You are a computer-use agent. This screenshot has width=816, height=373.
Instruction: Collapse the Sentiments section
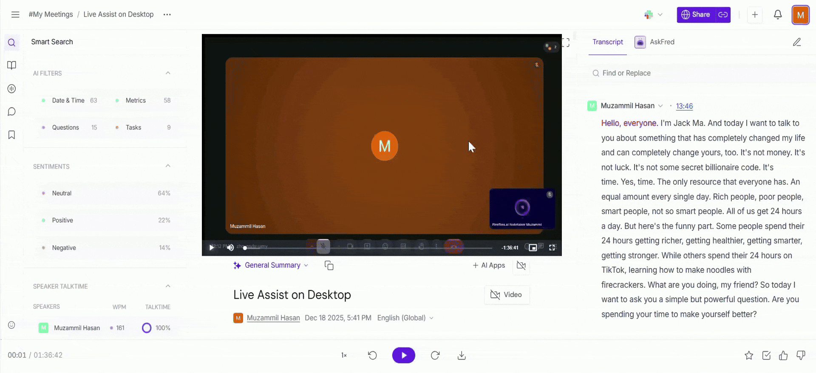[168, 166]
